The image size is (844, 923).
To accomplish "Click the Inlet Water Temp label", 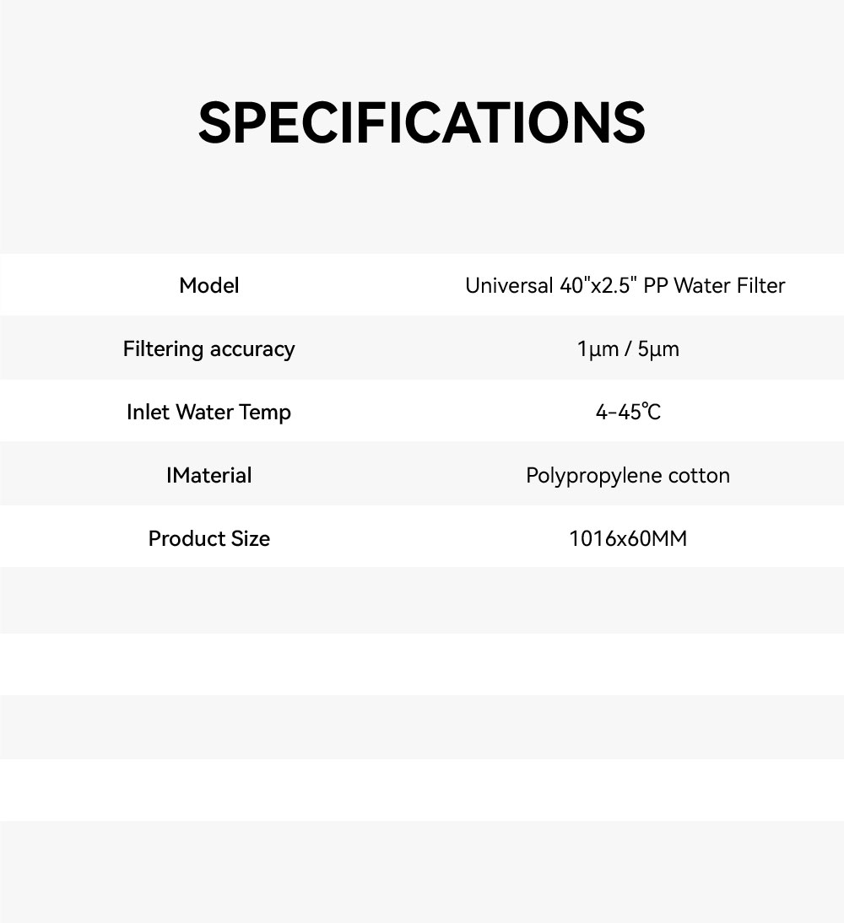I will pos(209,412).
